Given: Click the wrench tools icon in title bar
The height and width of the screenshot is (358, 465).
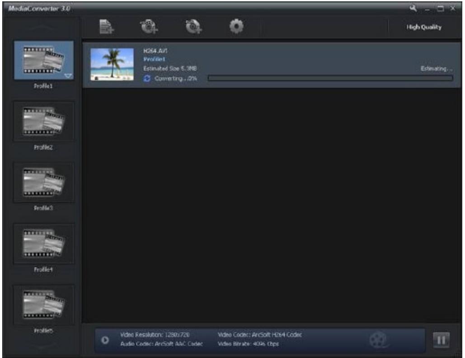Looking at the screenshot, I should coord(413,8).
